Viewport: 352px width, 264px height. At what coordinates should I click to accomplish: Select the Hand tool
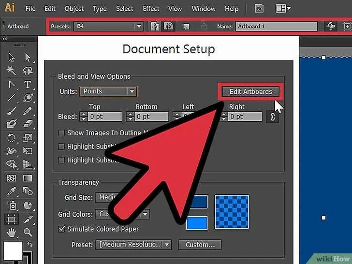coord(11,233)
